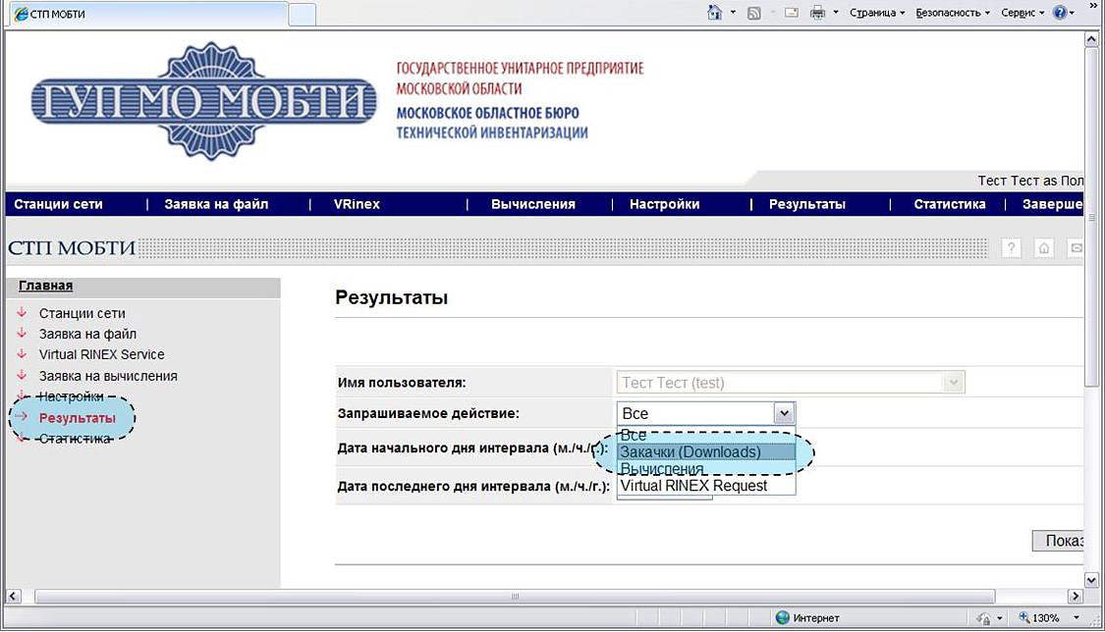Click the horizontal scrollbar thumb

[x=515, y=596]
